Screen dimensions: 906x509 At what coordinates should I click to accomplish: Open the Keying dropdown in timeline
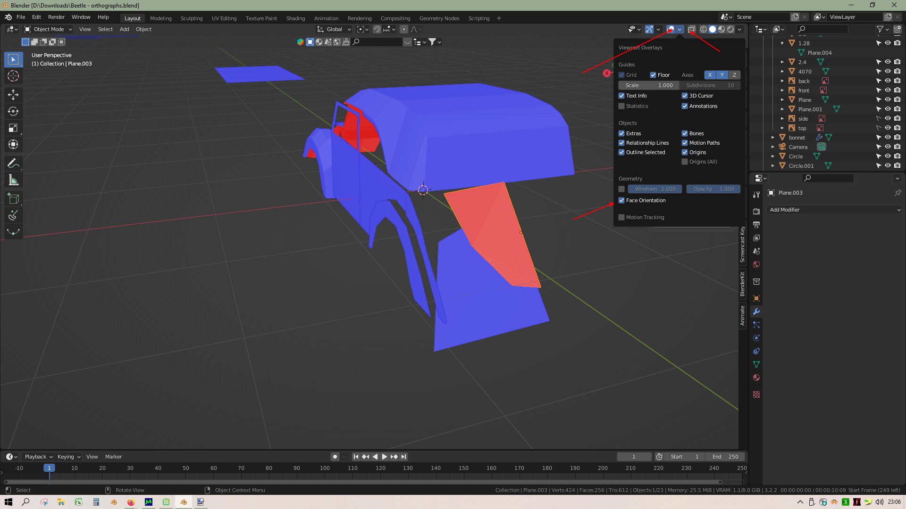69,457
